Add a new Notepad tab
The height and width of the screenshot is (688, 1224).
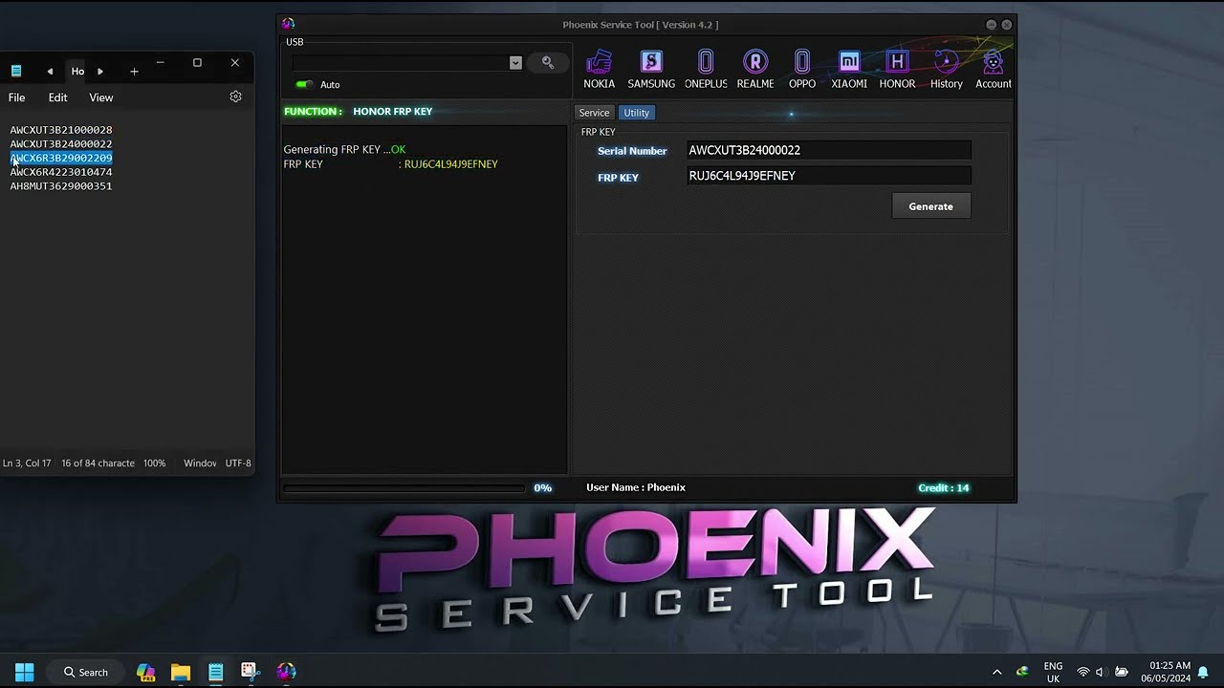click(x=134, y=72)
